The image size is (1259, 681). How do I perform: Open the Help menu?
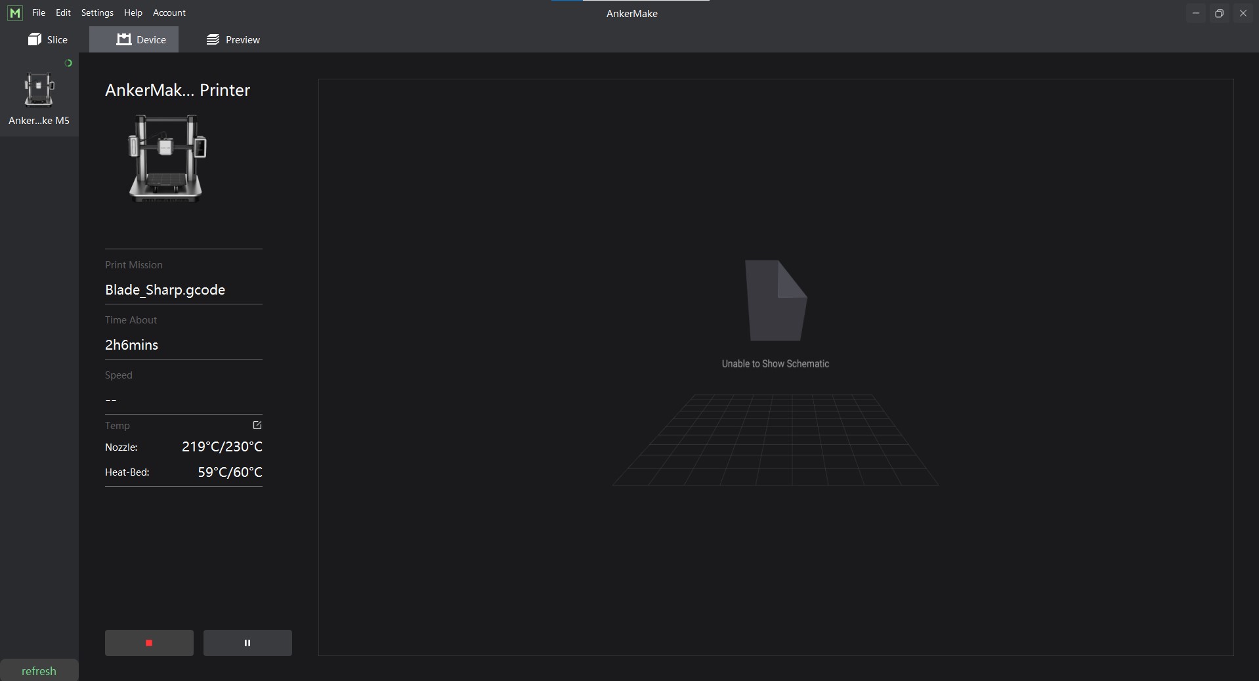click(133, 13)
